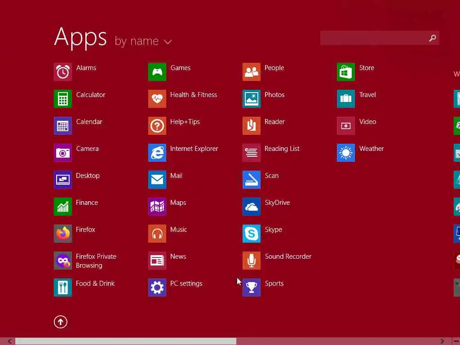Launch the Calculator app tile

[x=63, y=99]
